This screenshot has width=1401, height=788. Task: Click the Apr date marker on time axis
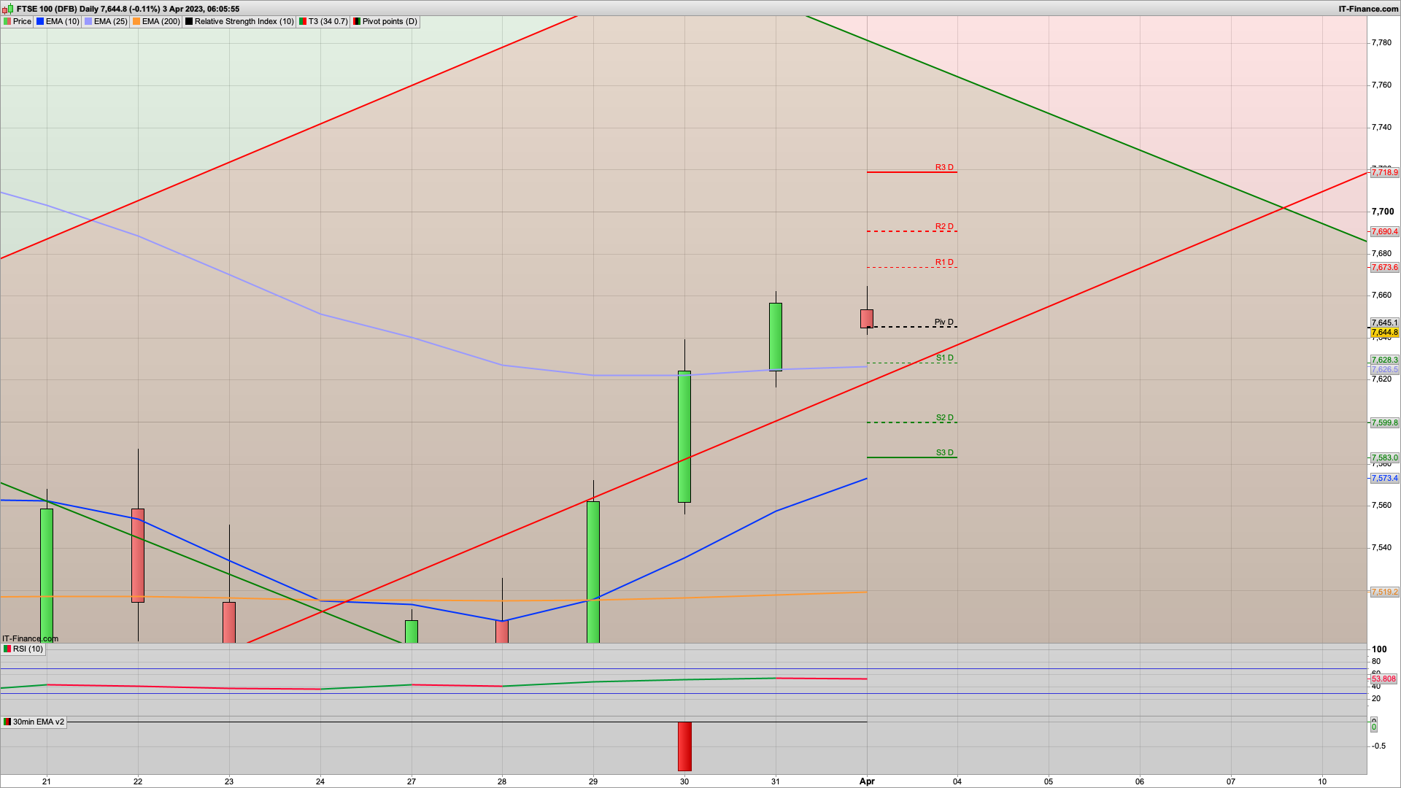(867, 781)
